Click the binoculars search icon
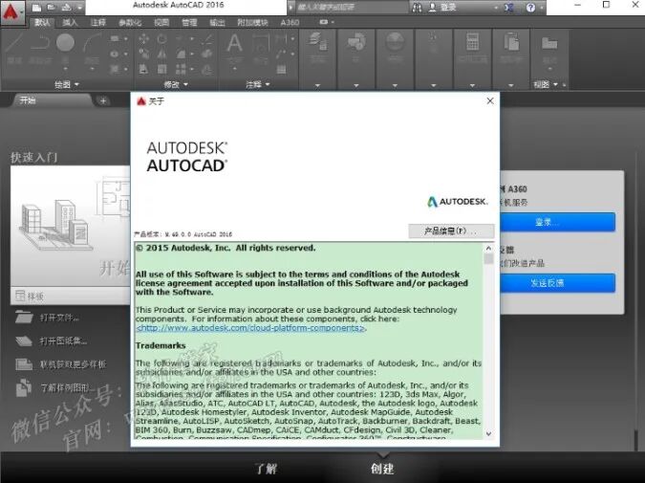 417,8
